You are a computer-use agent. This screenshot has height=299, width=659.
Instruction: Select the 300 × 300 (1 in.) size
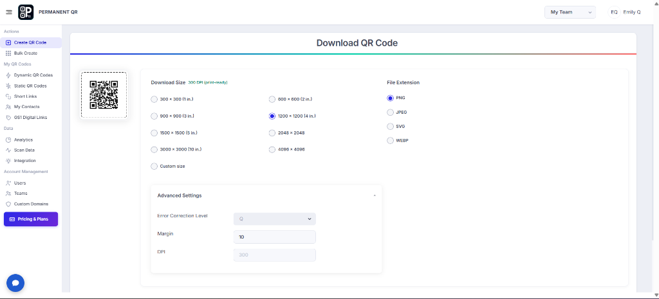point(154,100)
